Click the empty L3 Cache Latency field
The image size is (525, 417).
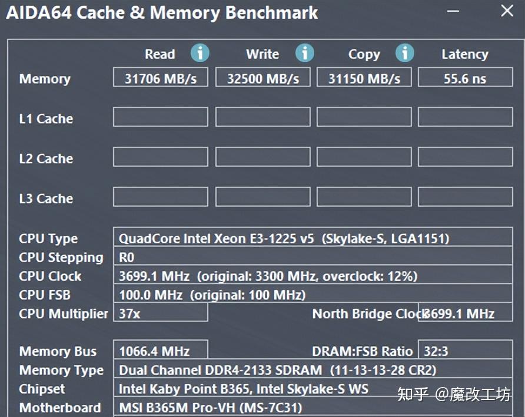[x=465, y=197]
